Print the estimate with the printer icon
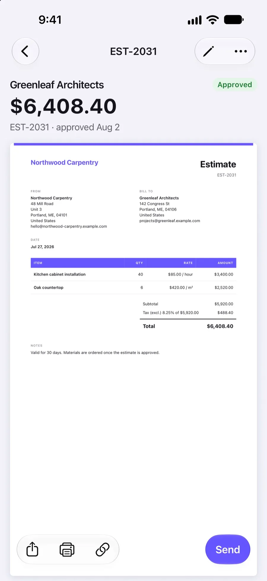 pyautogui.click(x=67, y=549)
